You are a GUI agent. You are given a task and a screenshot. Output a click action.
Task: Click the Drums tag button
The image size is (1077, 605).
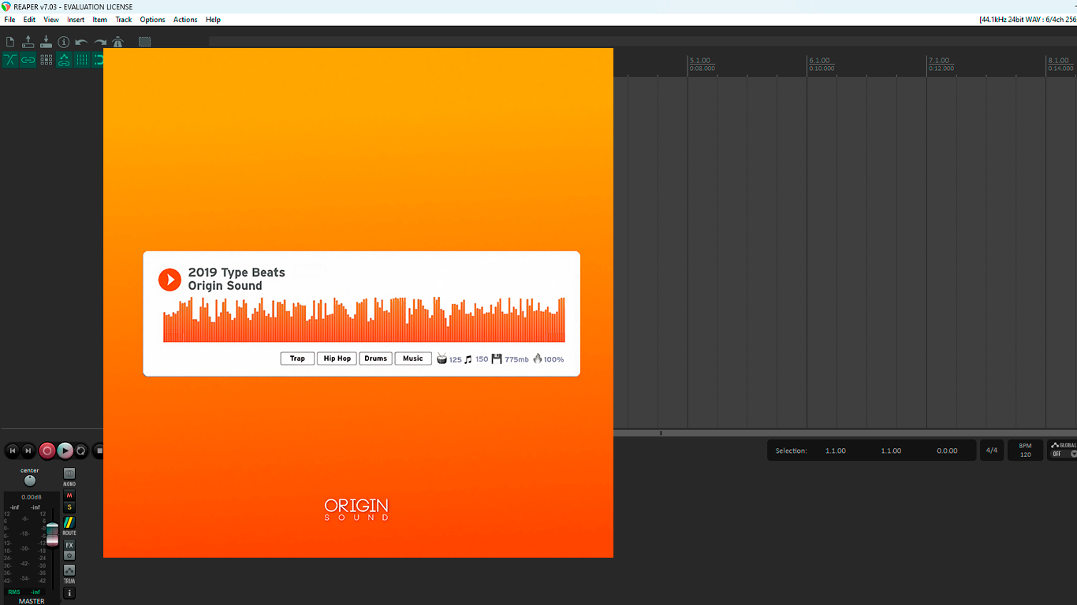click(376, 358)
